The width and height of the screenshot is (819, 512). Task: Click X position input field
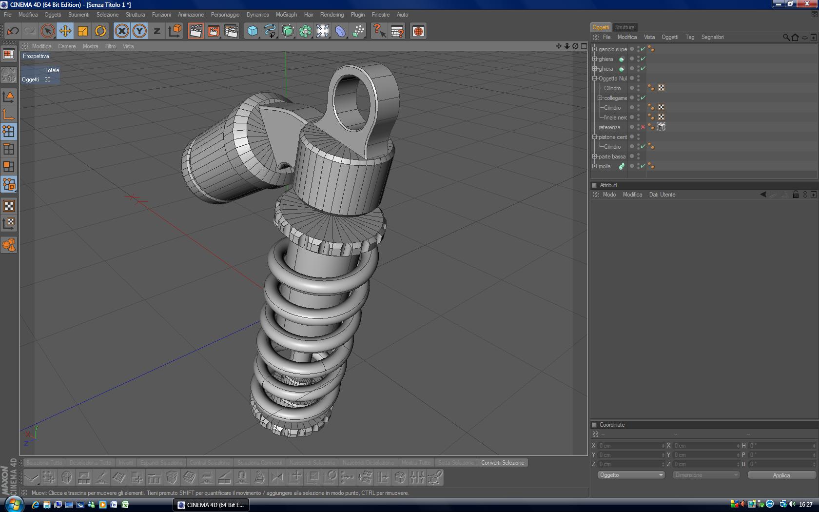(631, 446)
